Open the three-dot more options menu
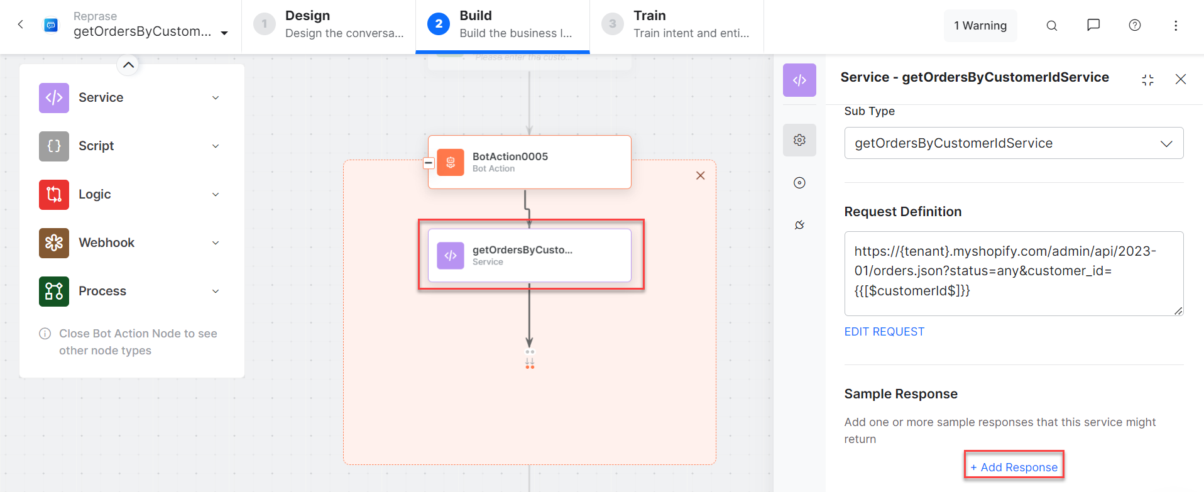1204x492 pixels. 1175,26
